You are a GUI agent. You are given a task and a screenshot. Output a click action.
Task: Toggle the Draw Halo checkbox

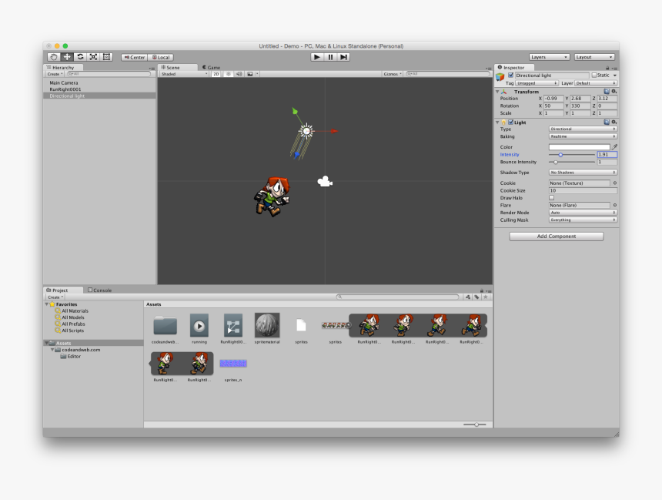point(551,197)
